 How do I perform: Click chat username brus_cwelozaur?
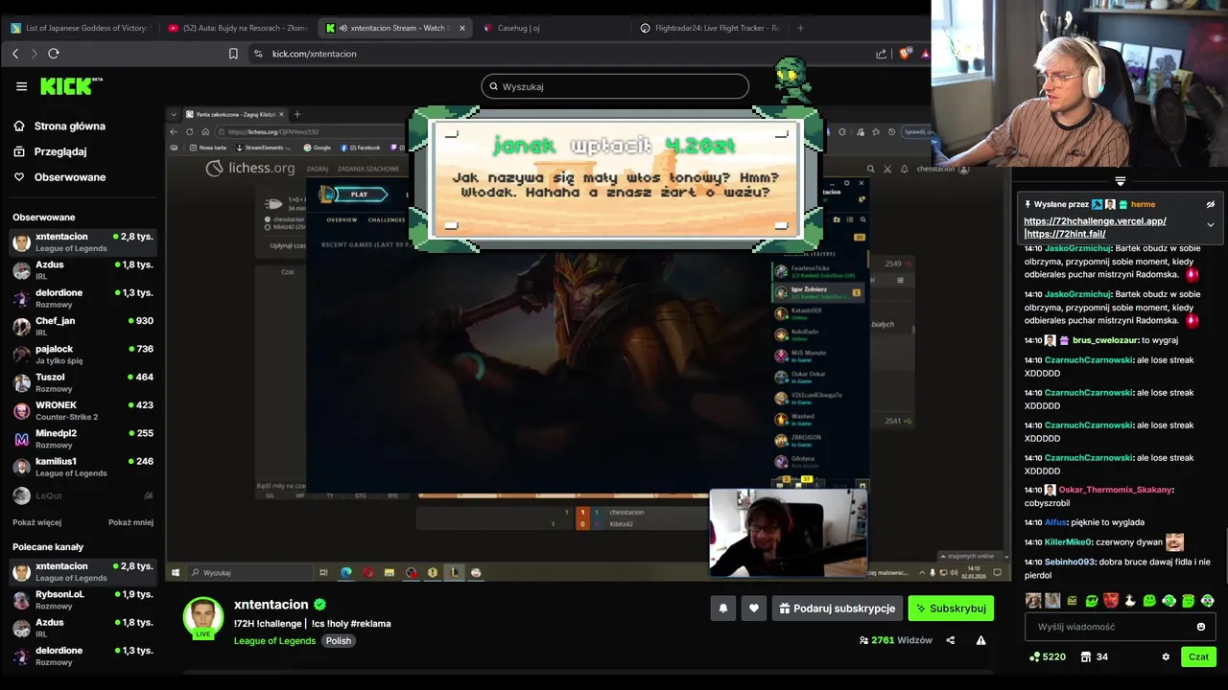click(1104, 340)
